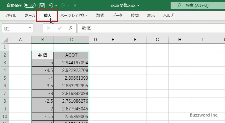Click the cell containing 2.819842099
225x123 pixels.
pos(71,93)
